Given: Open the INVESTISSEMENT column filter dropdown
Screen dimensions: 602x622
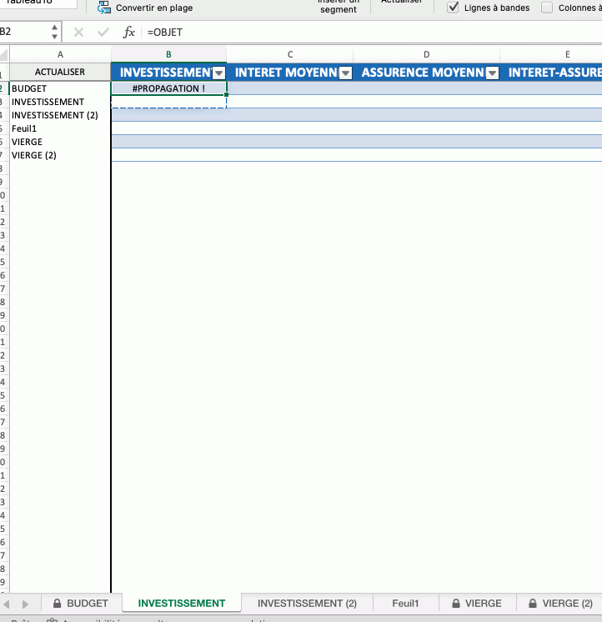Looking at the screenshot, I should tap(218, 73).
